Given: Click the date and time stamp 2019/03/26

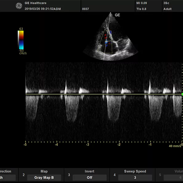Looking at the screenshot, I should click(x=43, y=9).
